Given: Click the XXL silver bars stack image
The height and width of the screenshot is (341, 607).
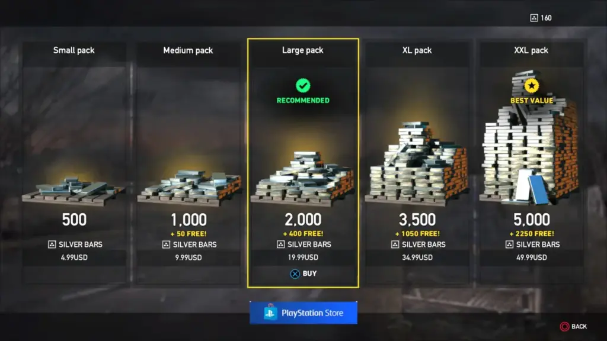Looking at the screenshot, I should (x=531, y=137).
